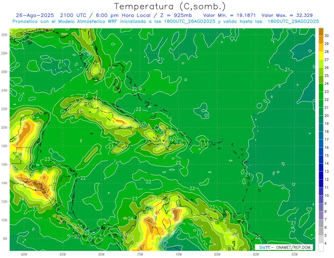Click the 'ONAMET/REP.DOM.' credit label
This screenshot has height=258, width=334.
click(x=294, y=247)
